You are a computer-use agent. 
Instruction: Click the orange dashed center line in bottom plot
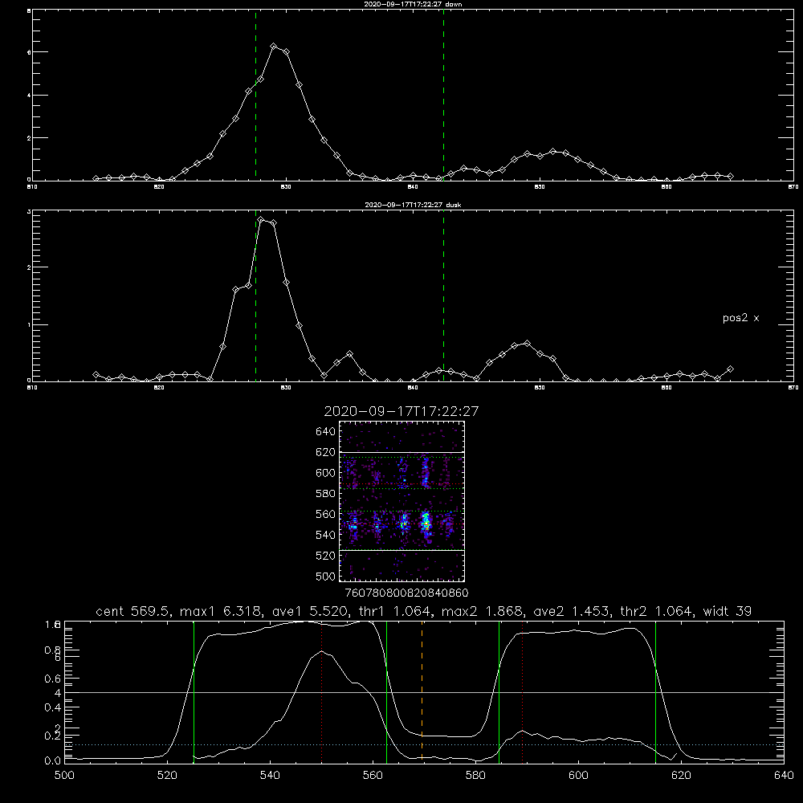pyautogui.click(x=422, y=692)
